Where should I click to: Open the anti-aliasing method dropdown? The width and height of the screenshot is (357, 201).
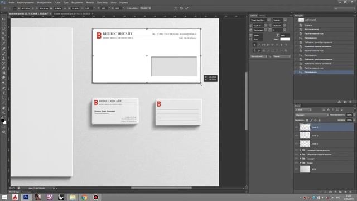coord(281,56)
